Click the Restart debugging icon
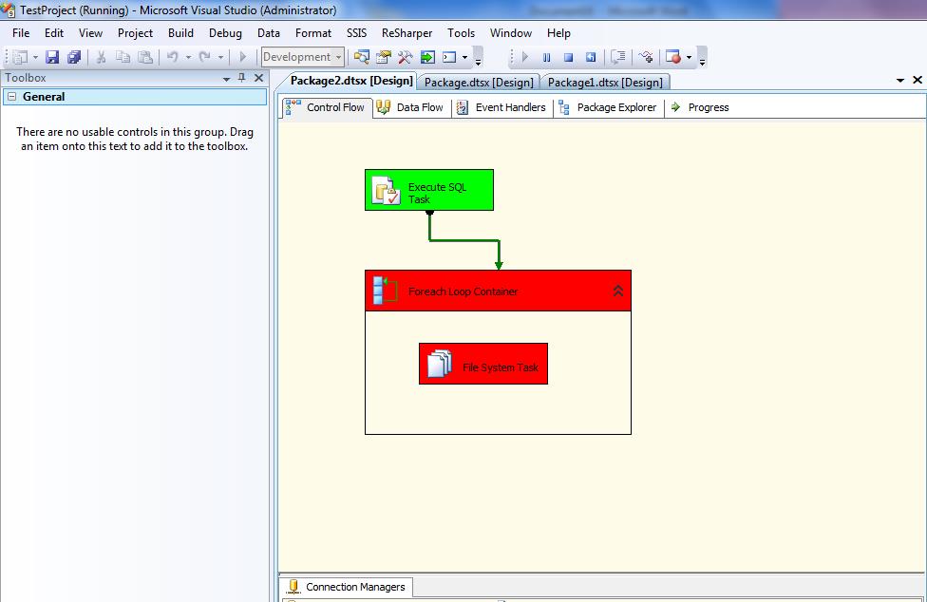Viewport: 927px width, 602px height. pos(590,57)
